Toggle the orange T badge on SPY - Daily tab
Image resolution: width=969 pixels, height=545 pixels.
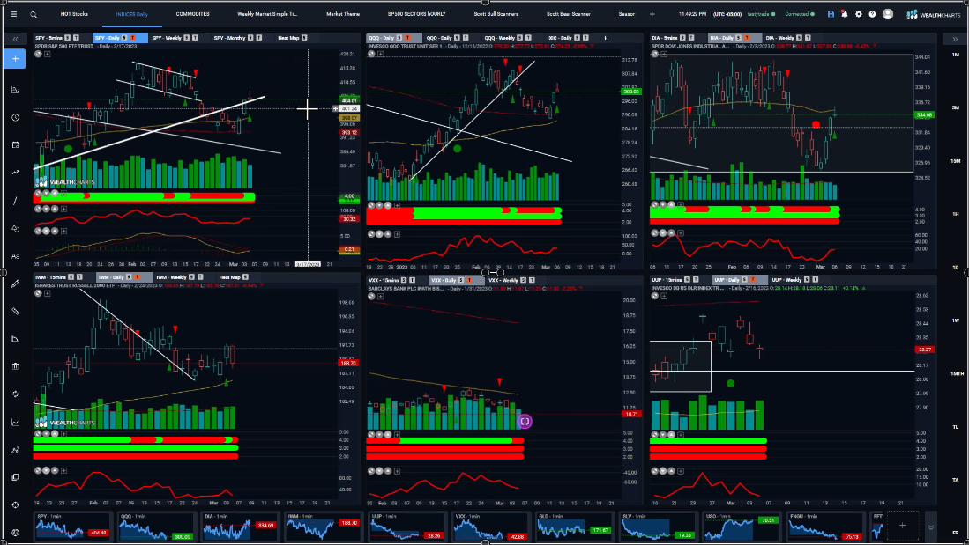pyautogui.click(x=133, y=38)
